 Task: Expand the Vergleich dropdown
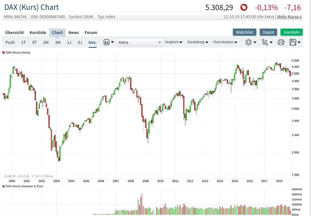click(x=173, y=42)
